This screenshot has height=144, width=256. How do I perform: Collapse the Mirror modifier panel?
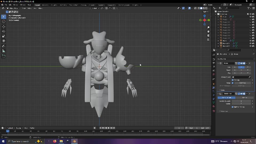(218, 63)
